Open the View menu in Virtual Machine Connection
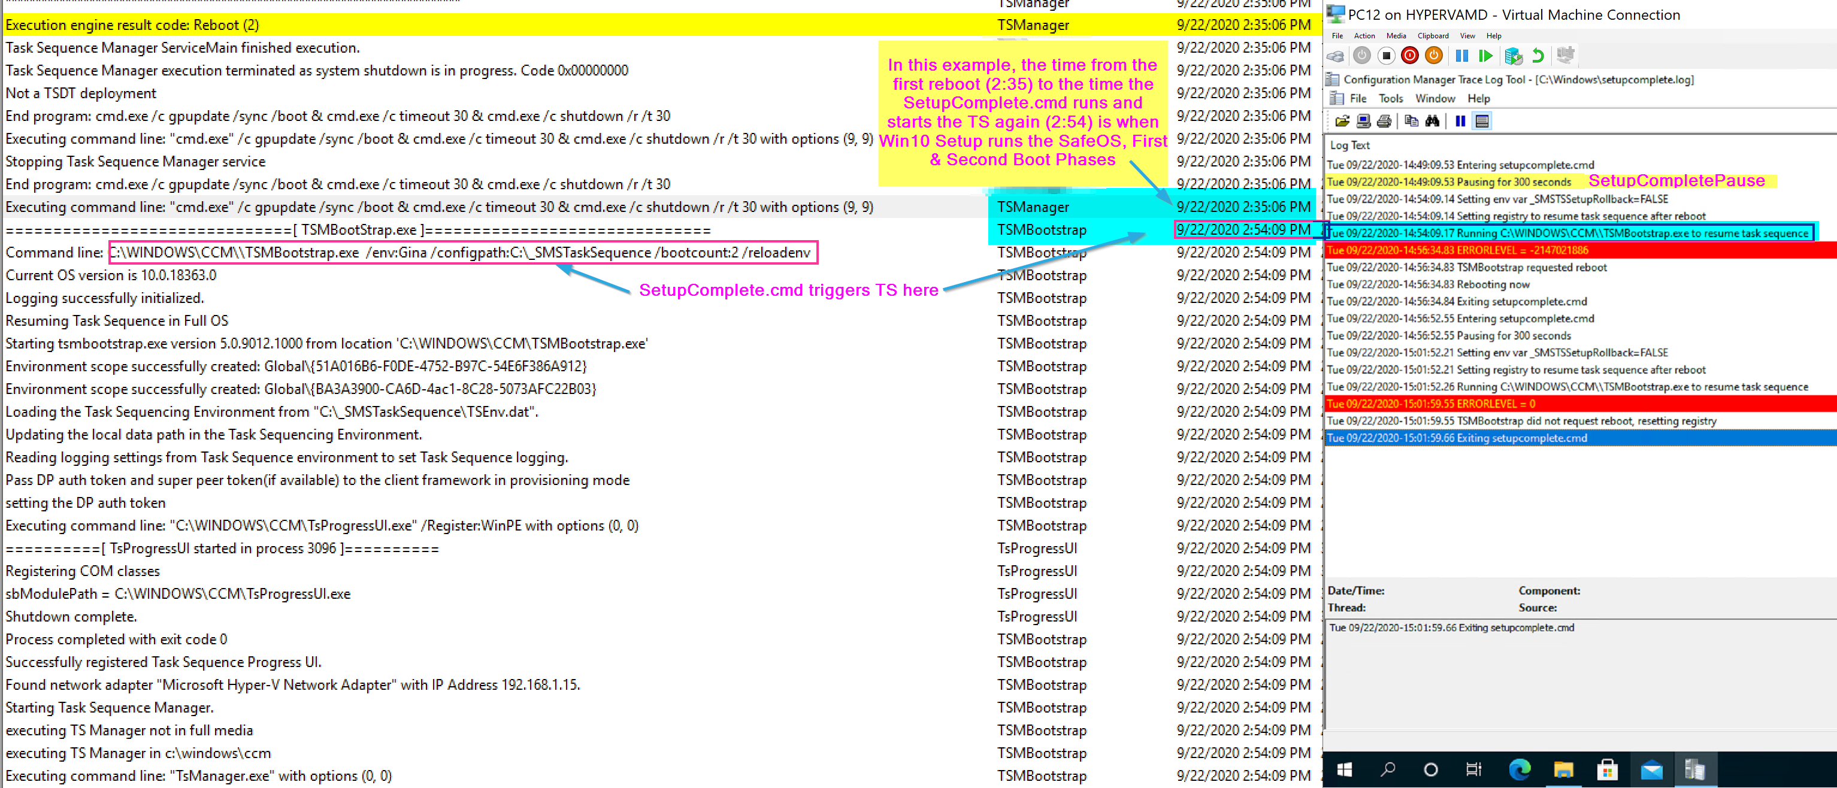Screen dimensions: 1837x788 click(x=1467, y=36)
